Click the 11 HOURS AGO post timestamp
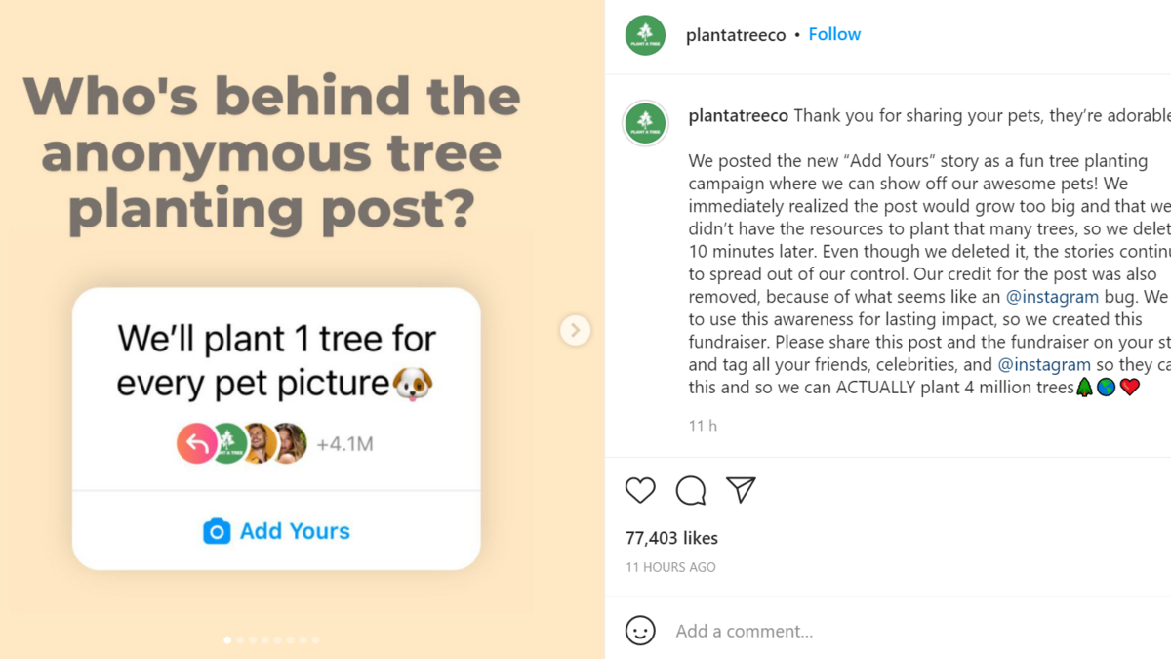 670,567
